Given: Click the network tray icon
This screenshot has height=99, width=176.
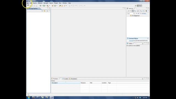Looking at the screenshot, I should click(135, 98).
